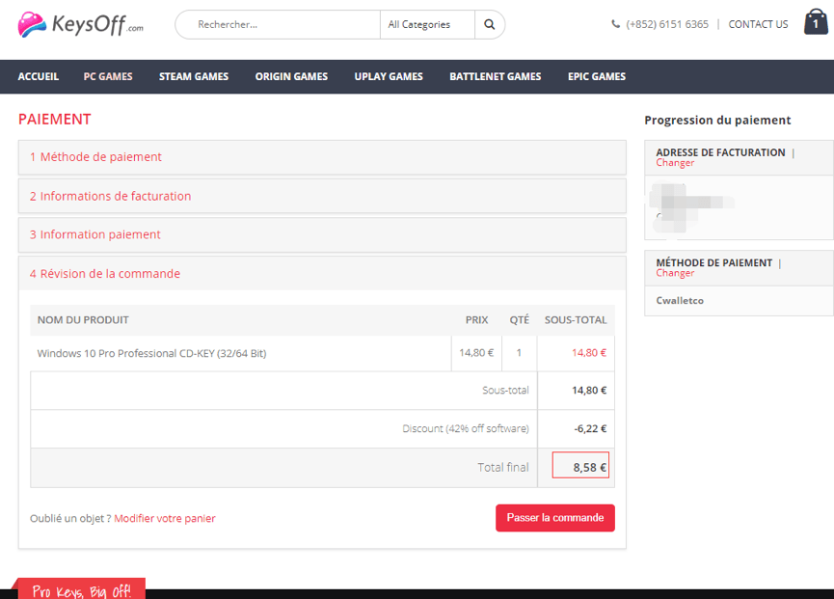Open Battlenet Games category
834x599 pixels.
(495, 76)
